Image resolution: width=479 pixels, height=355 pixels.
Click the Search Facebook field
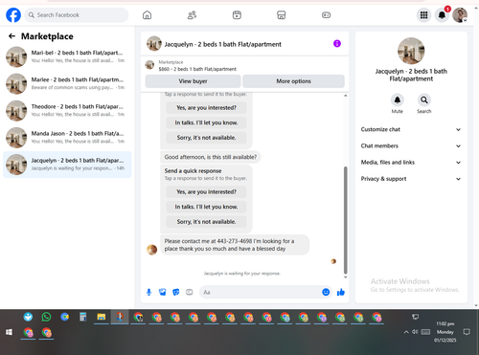[77, 15]
